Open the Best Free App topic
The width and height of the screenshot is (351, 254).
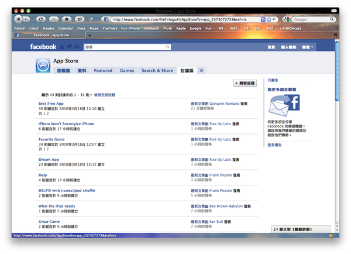pyautogui.click(x=51, y=104)
